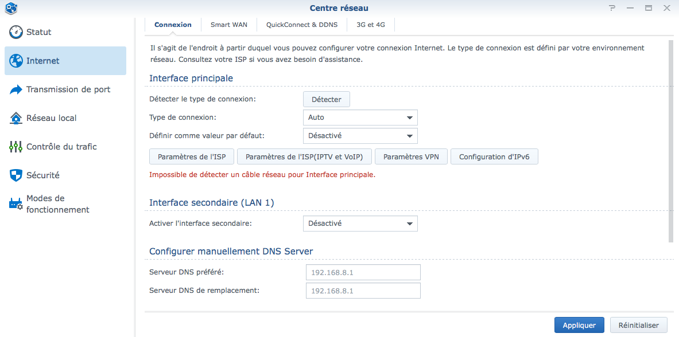Click the Appliquer button
Image resolution: width=679 pixels, height=337 pixels.
pos(579,326)
